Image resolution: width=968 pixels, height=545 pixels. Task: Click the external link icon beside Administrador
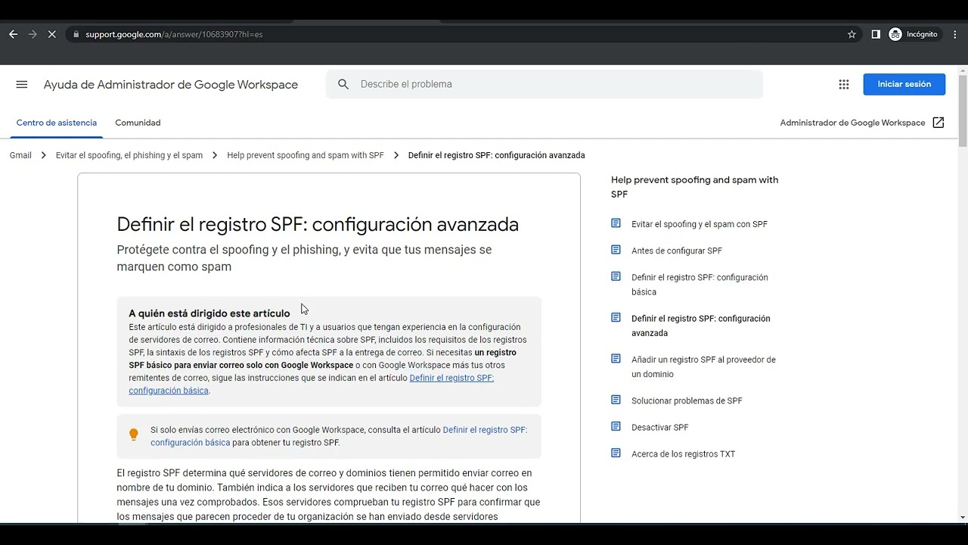coord(939,123)
